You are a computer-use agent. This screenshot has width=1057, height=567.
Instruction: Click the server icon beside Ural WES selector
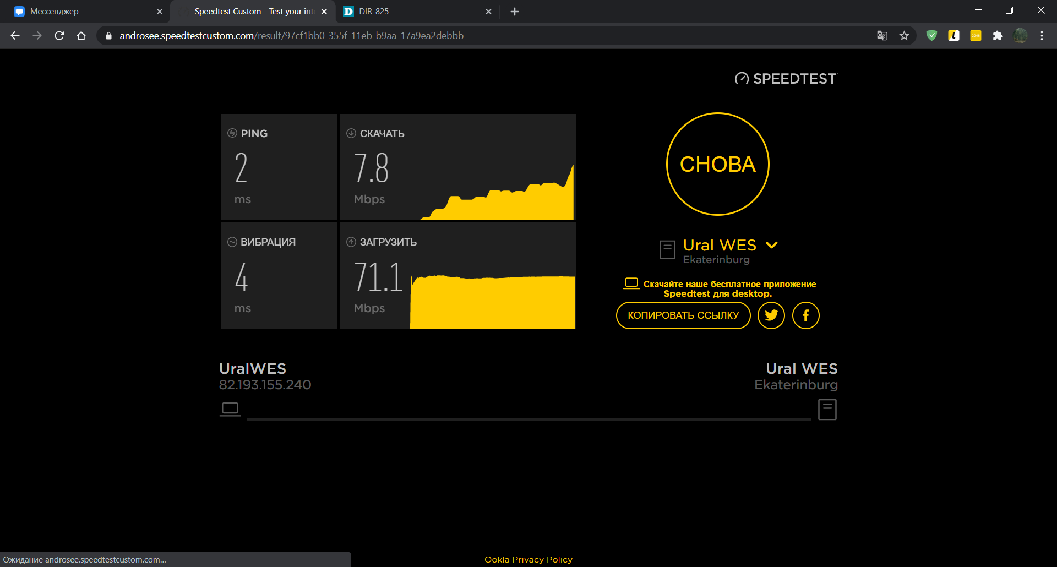[x=667, y=249]
